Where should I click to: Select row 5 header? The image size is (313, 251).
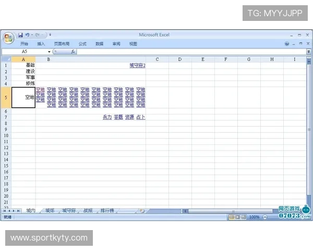(6, 97)
